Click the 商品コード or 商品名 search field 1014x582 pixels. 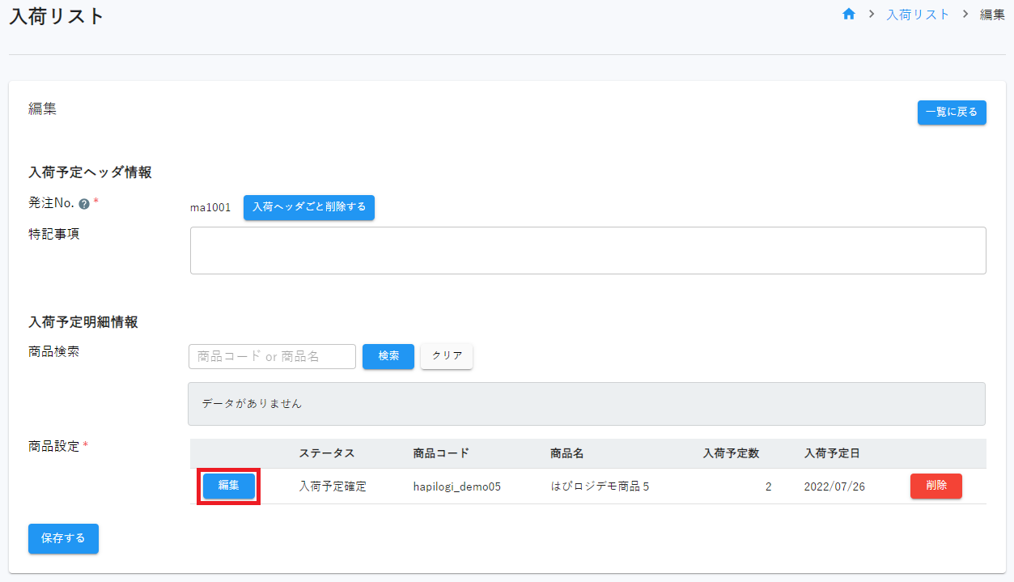(272, 356)
